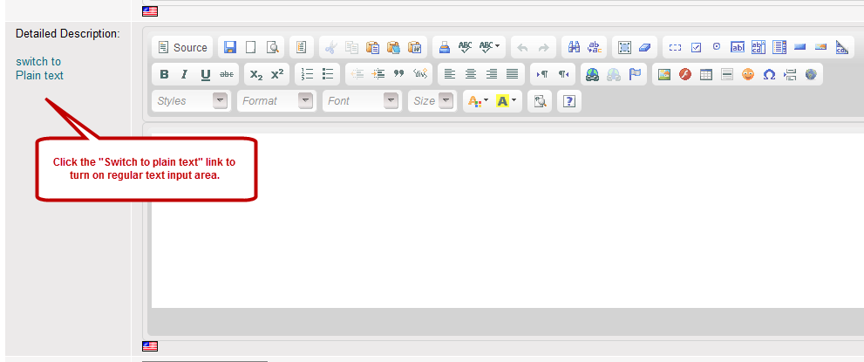Screen dimensions: 864x362
Task: Toggle underline formatting
Action: [206, 75]
